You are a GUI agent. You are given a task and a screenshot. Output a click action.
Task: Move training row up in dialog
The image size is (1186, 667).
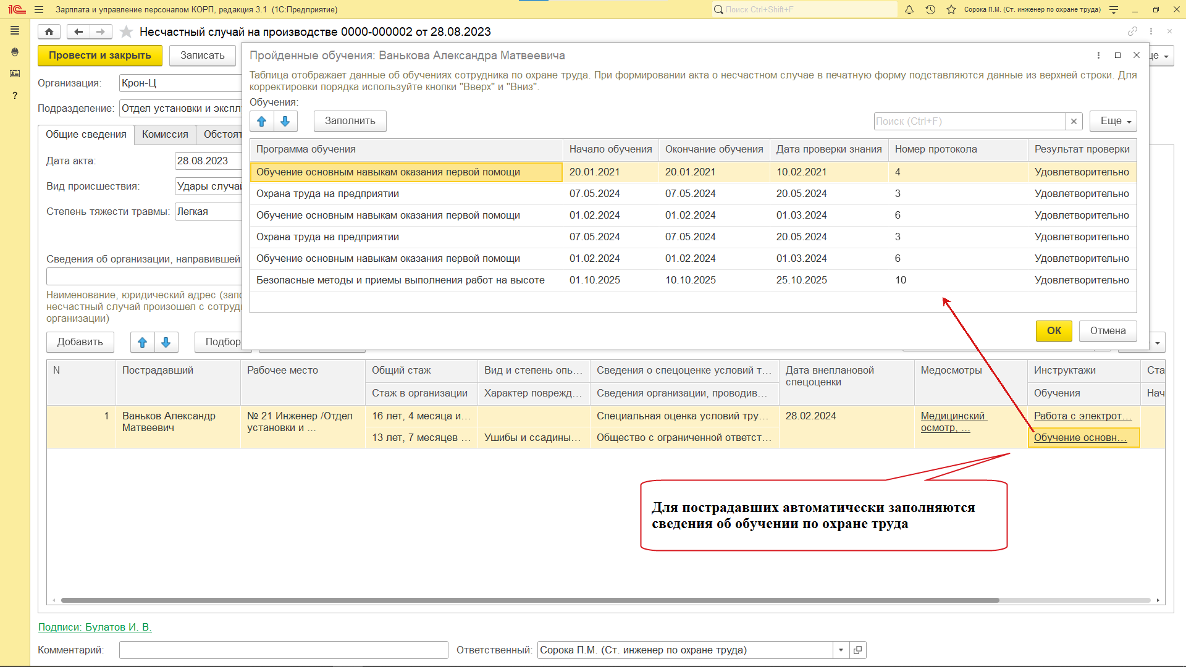point(262,121)
